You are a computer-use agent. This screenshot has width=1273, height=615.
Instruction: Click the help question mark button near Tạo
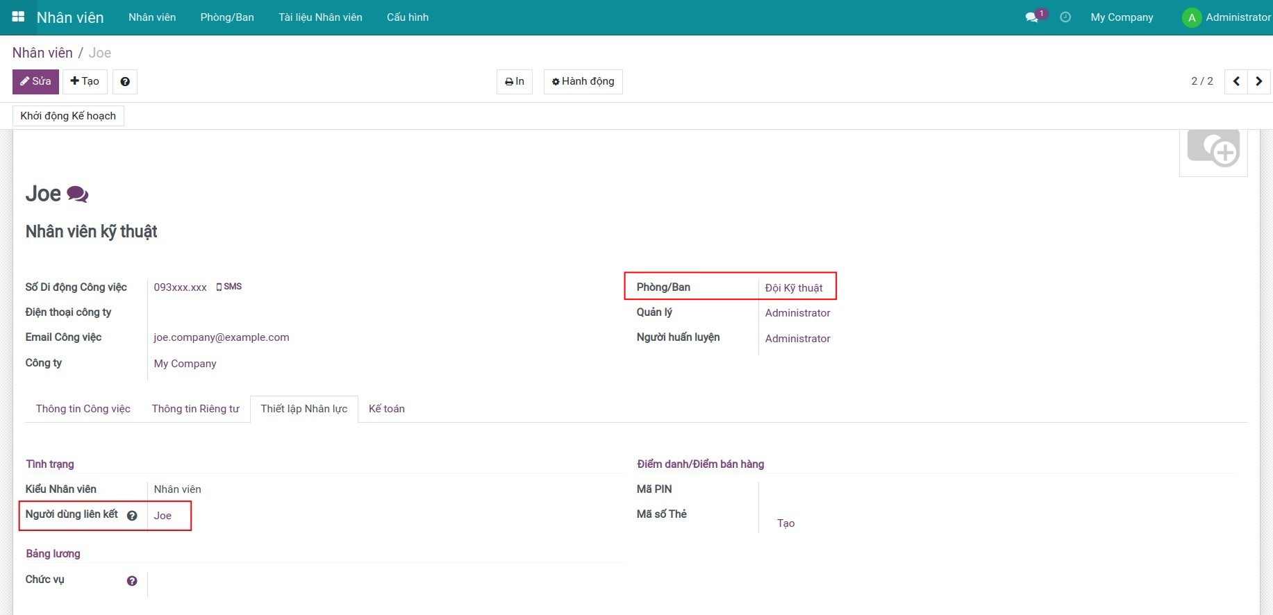(125, 82)
